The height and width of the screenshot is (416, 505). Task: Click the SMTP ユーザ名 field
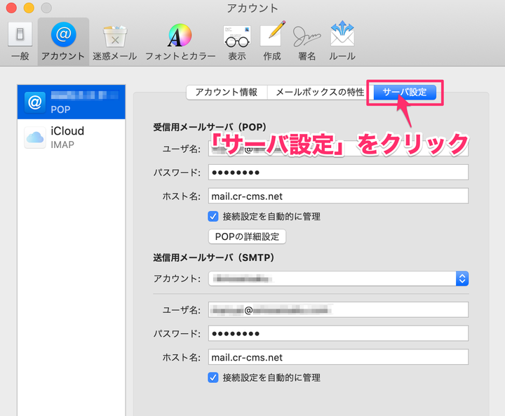point(338,310)
